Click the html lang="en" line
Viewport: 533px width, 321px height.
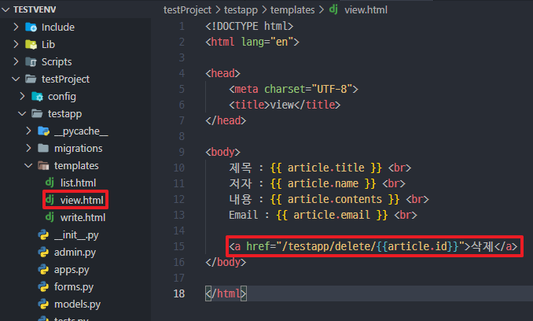point(252,42)
